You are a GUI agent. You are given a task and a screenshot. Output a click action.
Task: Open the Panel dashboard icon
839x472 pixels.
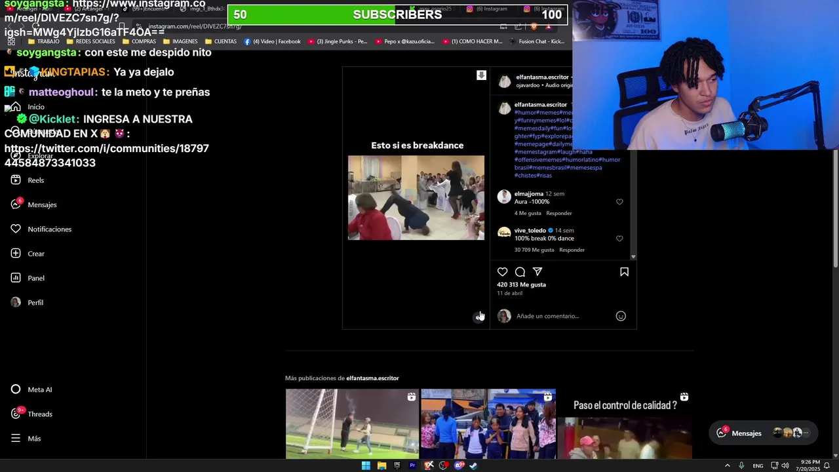click(x=16, y=278)
